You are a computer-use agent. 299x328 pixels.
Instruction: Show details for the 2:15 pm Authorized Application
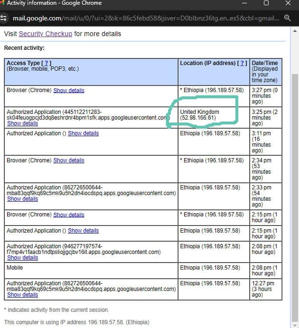83,231
